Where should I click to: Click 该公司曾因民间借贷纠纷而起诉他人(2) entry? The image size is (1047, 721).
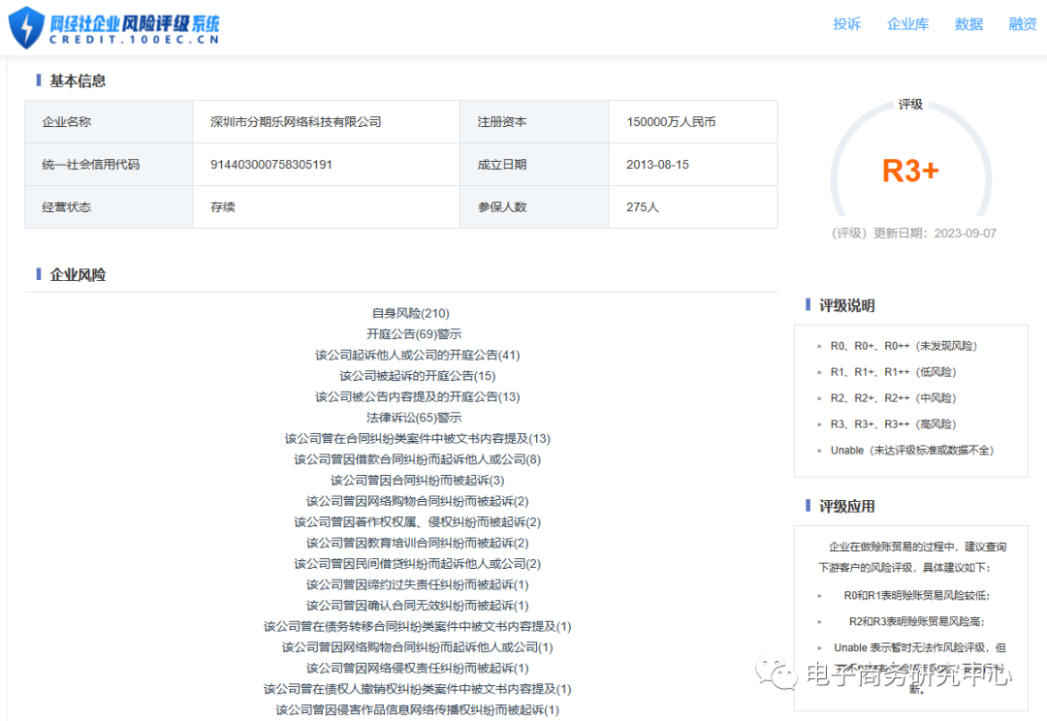417,563
